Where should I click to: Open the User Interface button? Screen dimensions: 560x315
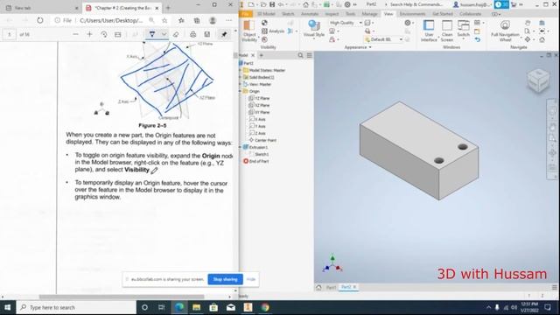429,31
